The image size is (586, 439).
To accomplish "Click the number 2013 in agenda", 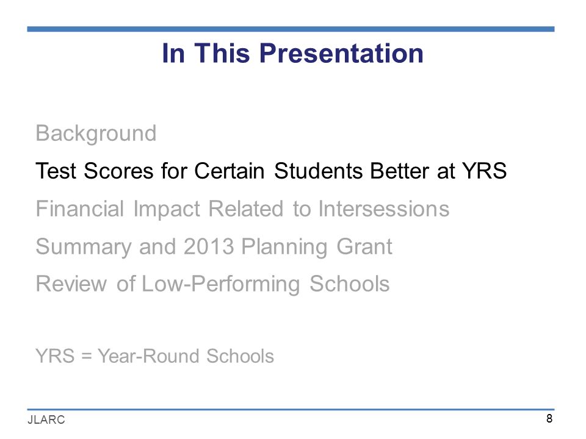I will (x=209, y=246).
